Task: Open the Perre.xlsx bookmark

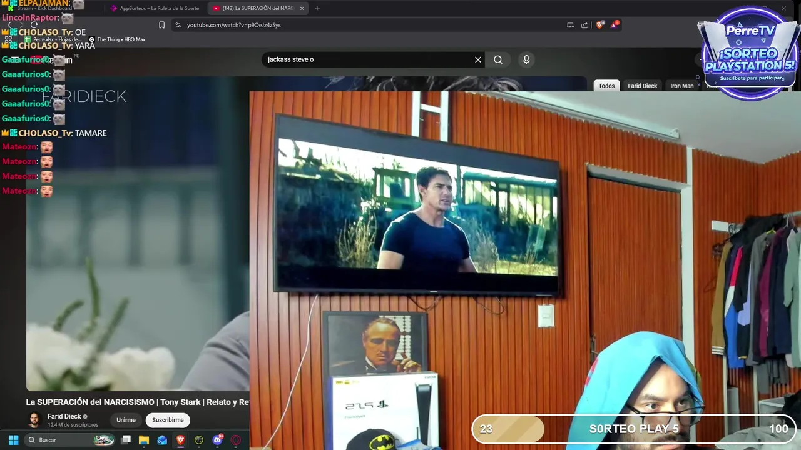Action: [x=53, y=39]
